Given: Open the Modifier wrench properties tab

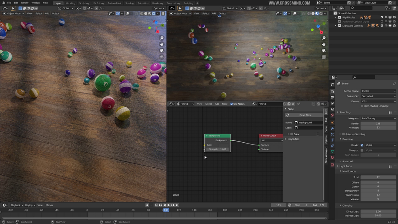Looking at the screenshot, I should tap(332, 128).
